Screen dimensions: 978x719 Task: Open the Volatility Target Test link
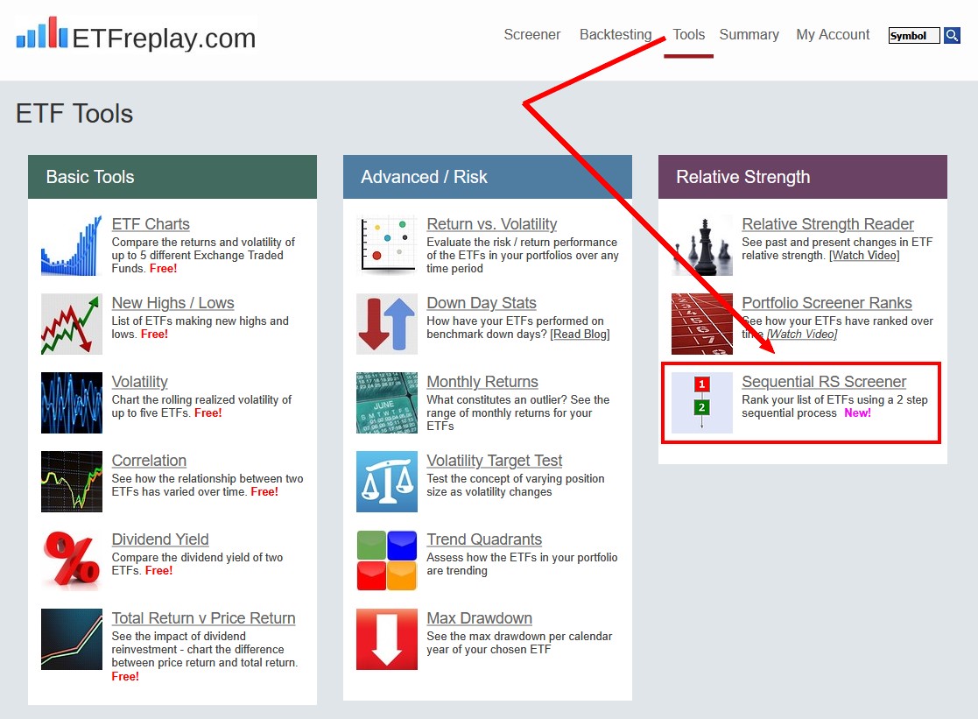pos(494,461)
